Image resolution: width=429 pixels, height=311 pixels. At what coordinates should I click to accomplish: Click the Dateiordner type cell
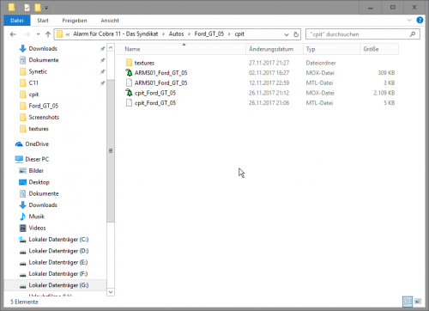tap(321, 63)
